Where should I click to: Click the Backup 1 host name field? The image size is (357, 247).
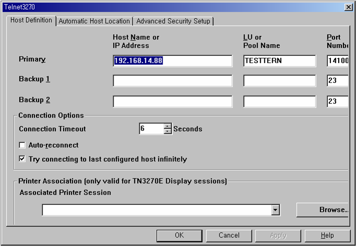coord(173,81)
